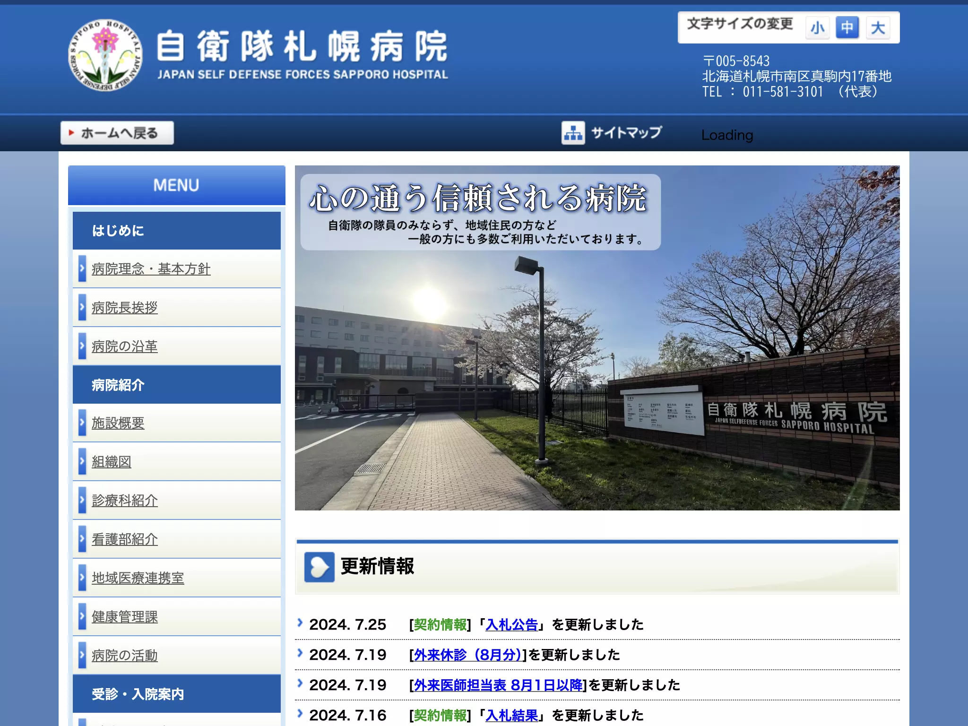Open 入札公告 link in news
The image size is (968, 726).
[x=512, y=625]
